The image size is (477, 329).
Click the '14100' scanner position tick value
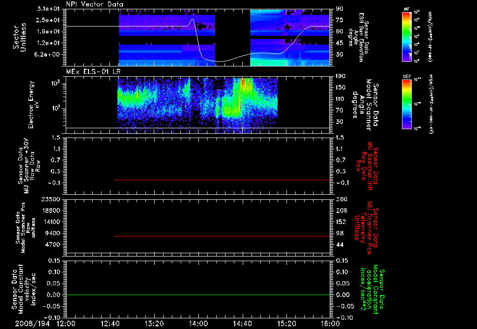pos(51,222)
